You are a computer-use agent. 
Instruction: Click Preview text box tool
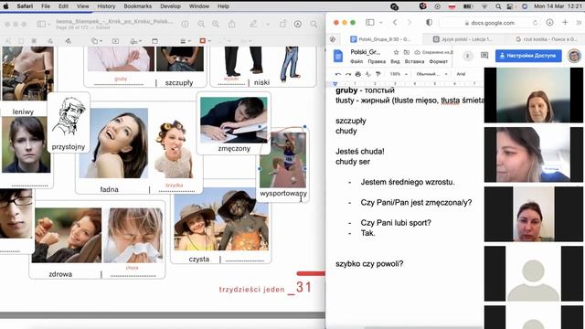(116, 41)
